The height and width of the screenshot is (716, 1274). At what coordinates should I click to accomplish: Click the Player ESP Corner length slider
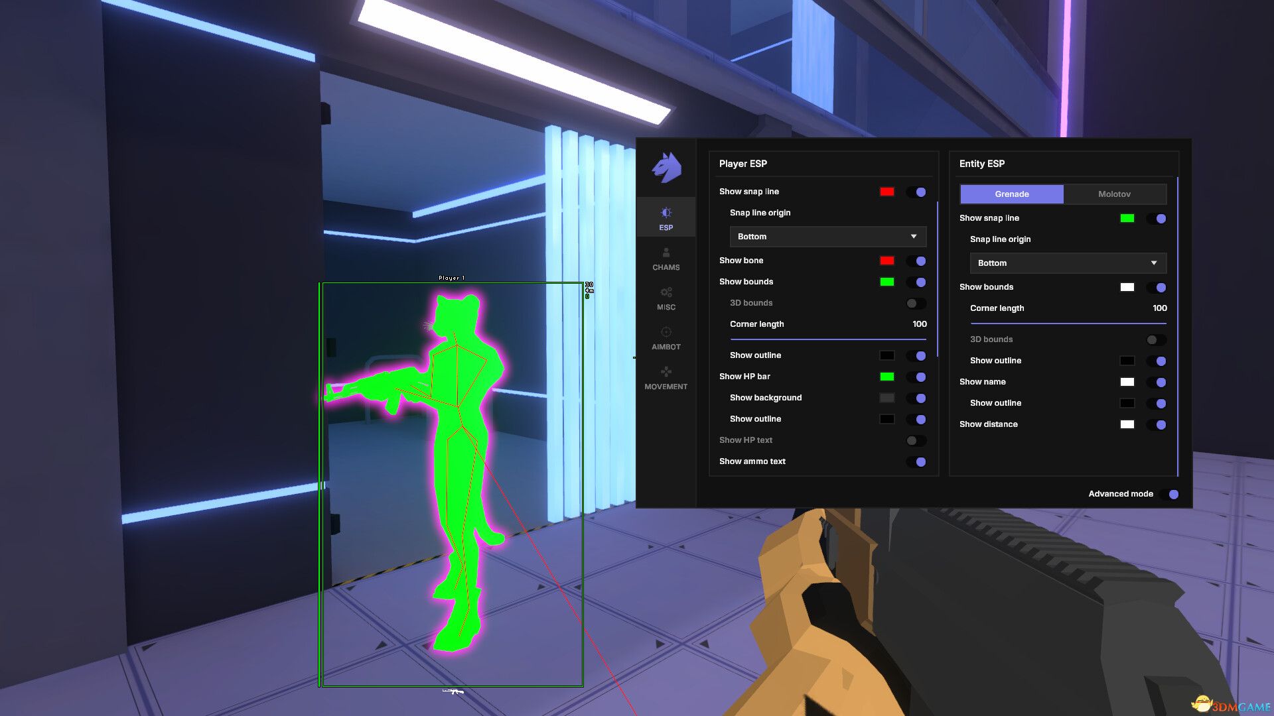pos(827,339)
